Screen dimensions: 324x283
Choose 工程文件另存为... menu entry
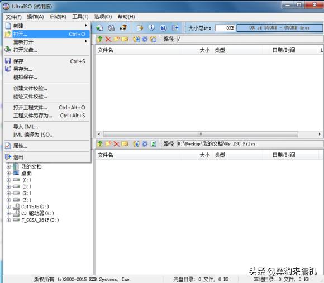click(x=47, y=116)
